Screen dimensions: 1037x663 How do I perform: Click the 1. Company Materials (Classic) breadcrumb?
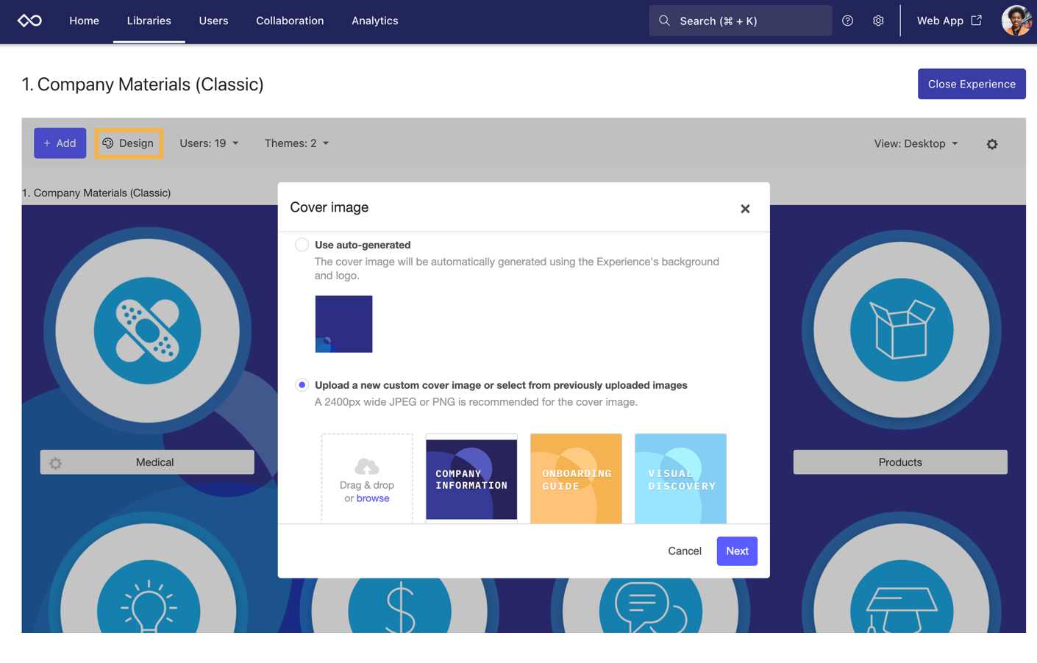(x=96, y=193)
